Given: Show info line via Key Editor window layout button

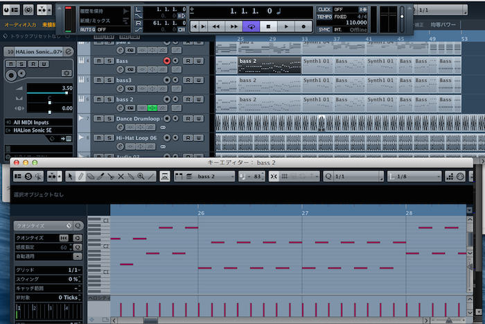Looking at the screenshot, I should 18,176.
